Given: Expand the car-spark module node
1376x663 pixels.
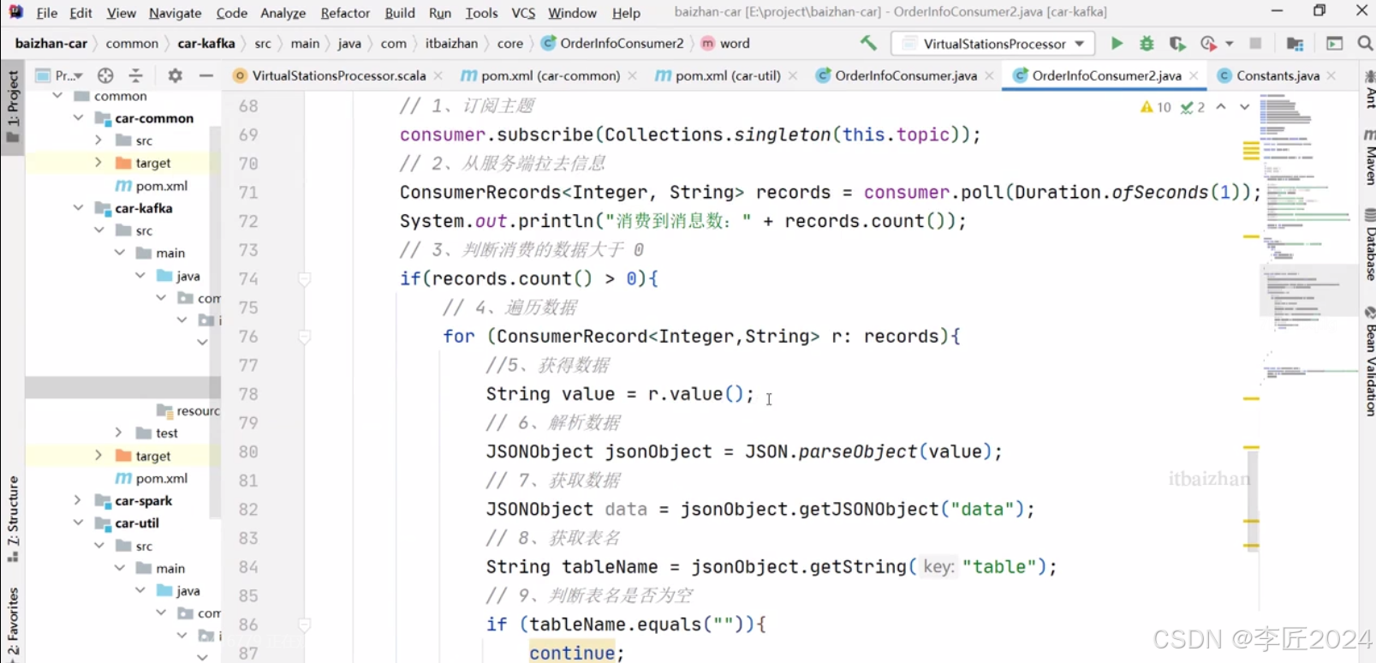Looking at the screenshot, I should (78, 500).
